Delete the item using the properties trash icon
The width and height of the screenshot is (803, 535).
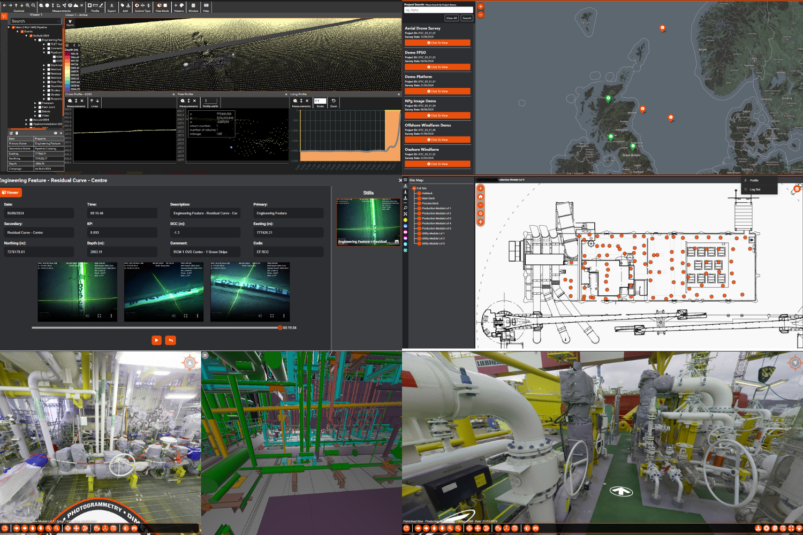tap(17, 133)
